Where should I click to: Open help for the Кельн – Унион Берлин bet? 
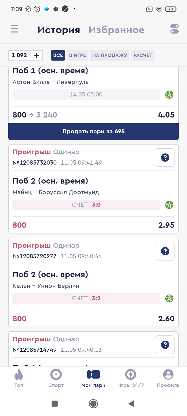point(165,251)
